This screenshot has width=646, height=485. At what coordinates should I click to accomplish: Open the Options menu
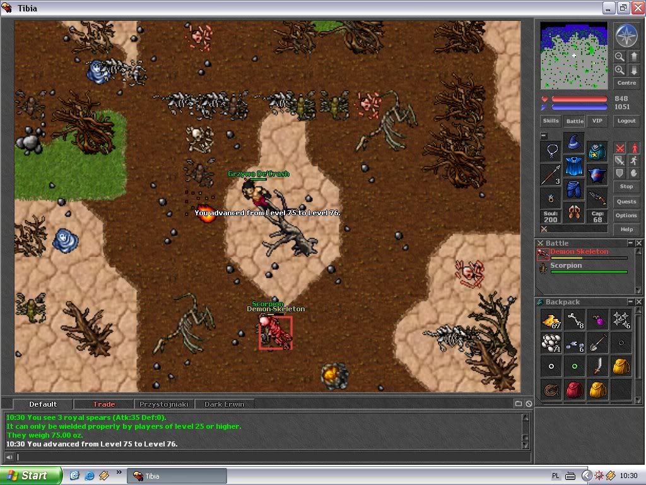tap(626, 215)
